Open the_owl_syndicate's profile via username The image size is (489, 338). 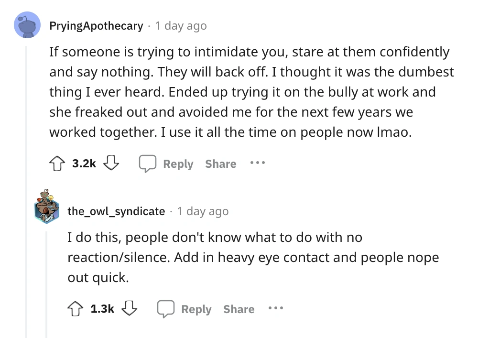click(116, 211)
